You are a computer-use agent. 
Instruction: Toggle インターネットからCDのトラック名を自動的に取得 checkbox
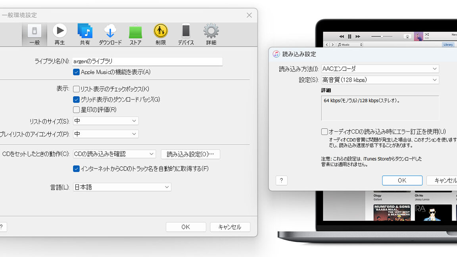76,169
